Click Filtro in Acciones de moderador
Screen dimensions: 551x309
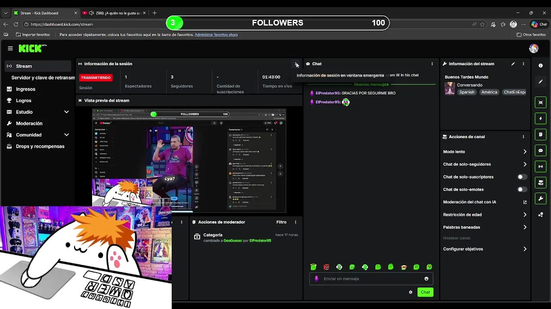click(281, 222)
